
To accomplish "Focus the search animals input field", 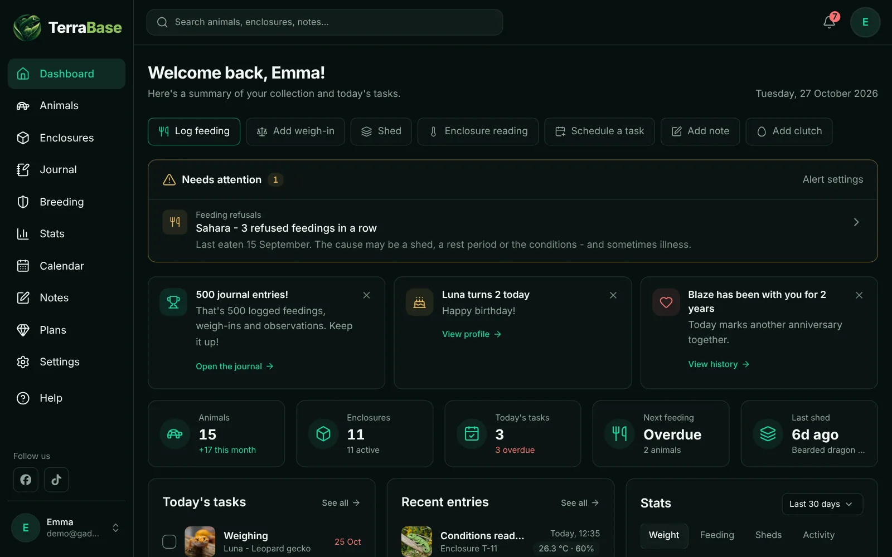I will click(324, 22).
